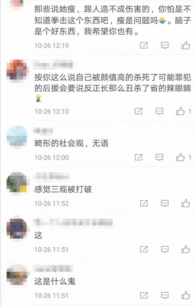
Task: Share the comment '感觉三观被打破'
Action: point(144,203)
